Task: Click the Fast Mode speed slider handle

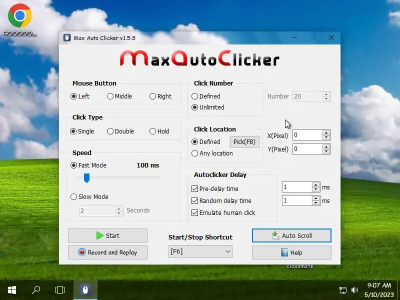Action: tap(86, 178)
